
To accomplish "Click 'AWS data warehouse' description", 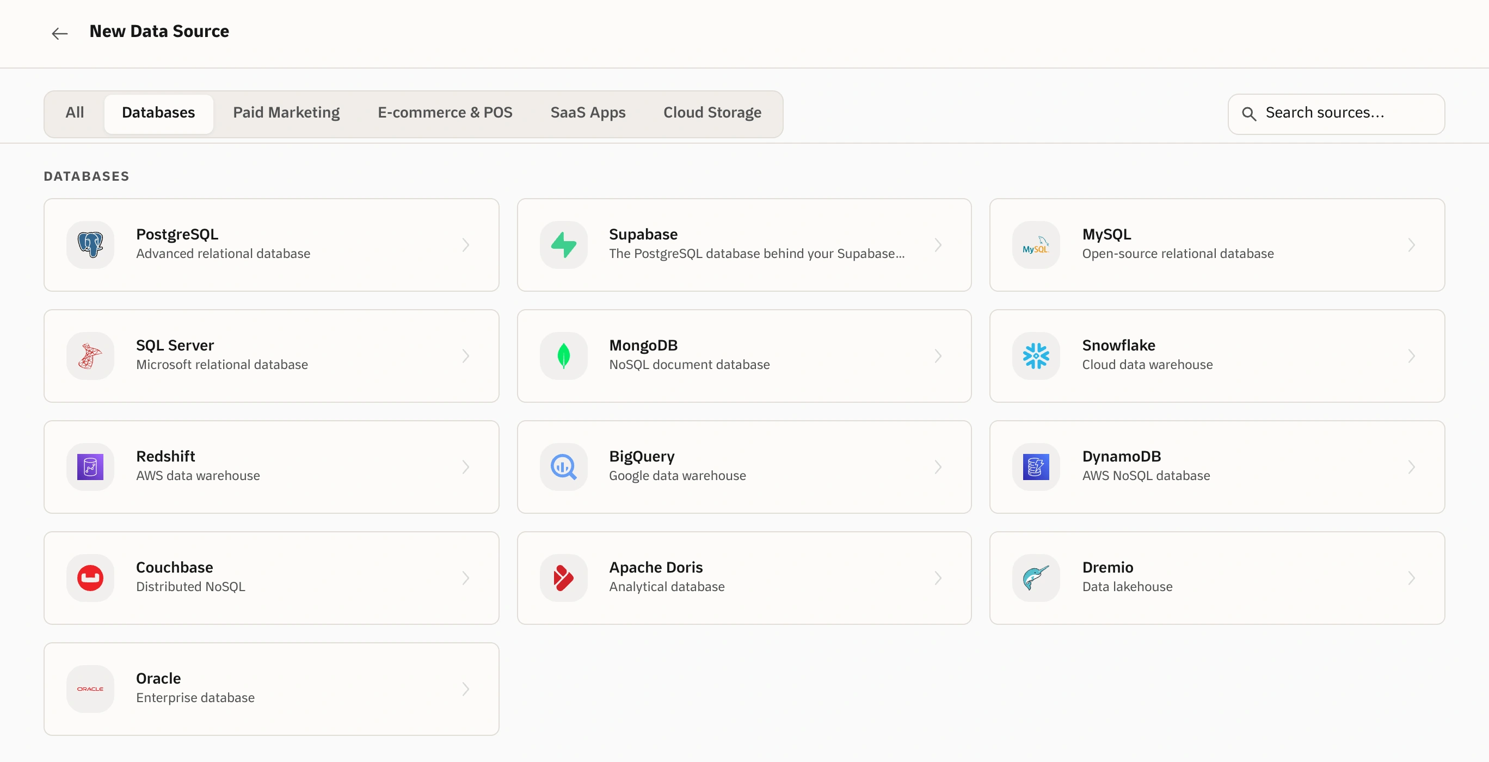I will [x=198, y=475].
